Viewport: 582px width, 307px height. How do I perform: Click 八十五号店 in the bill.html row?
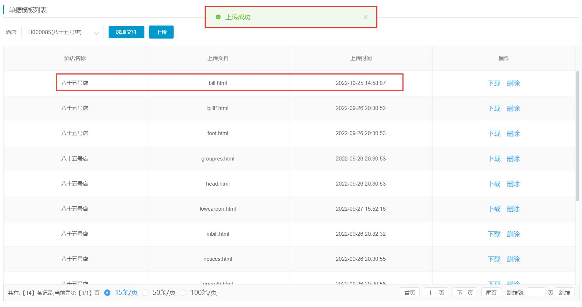point(75,83)
